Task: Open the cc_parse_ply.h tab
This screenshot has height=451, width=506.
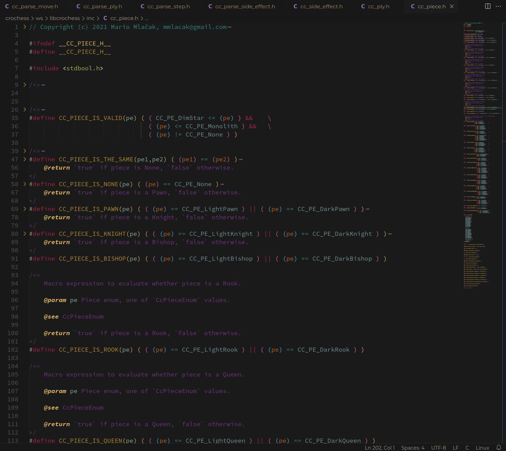Action: pos(99,7)
